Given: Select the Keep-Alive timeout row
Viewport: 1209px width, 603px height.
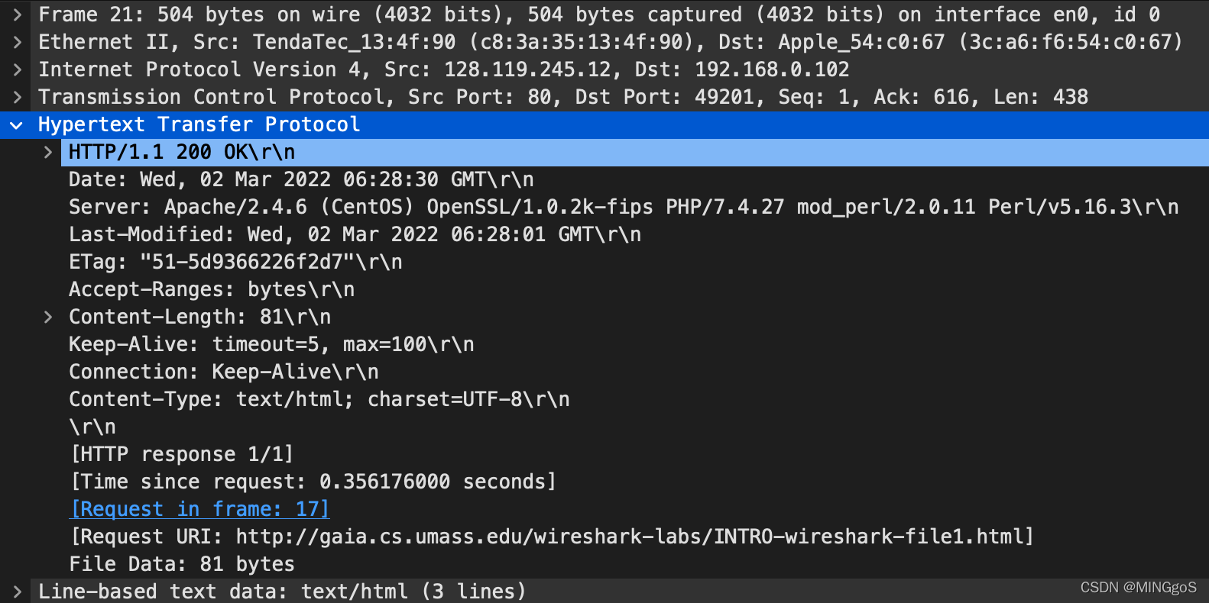Looking at the screenshot, I should point(271,343).
